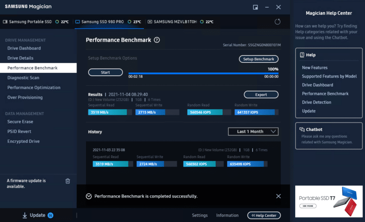
Task: Start the performance benchmark
Action: pos(106,72)
